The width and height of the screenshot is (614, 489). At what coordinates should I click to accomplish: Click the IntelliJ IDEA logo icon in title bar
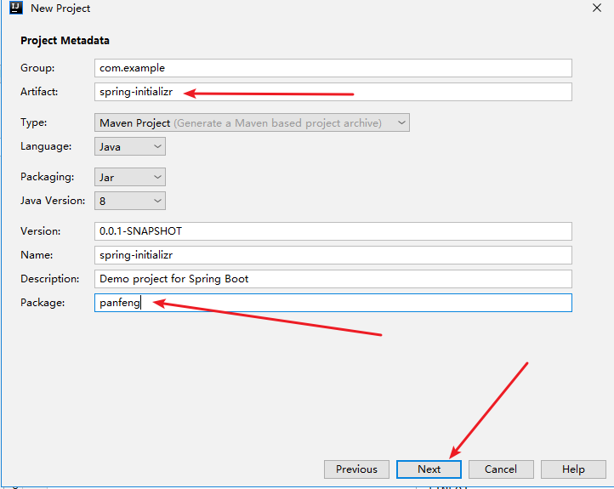pyautogui.click(x=16, y=8)
